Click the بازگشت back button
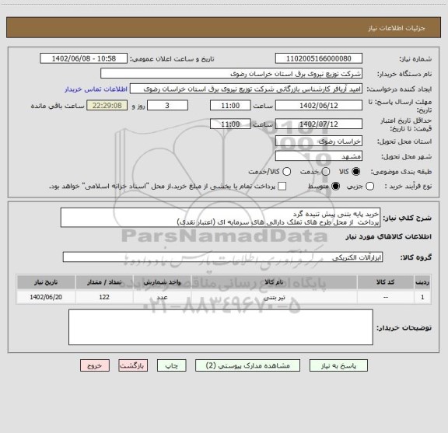 (133, 365)
